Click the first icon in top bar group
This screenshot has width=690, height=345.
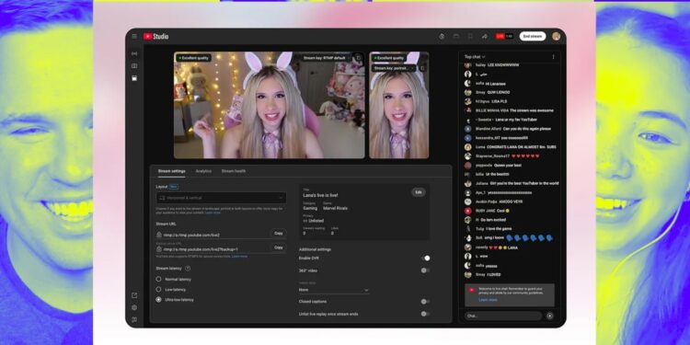point(442,37)
